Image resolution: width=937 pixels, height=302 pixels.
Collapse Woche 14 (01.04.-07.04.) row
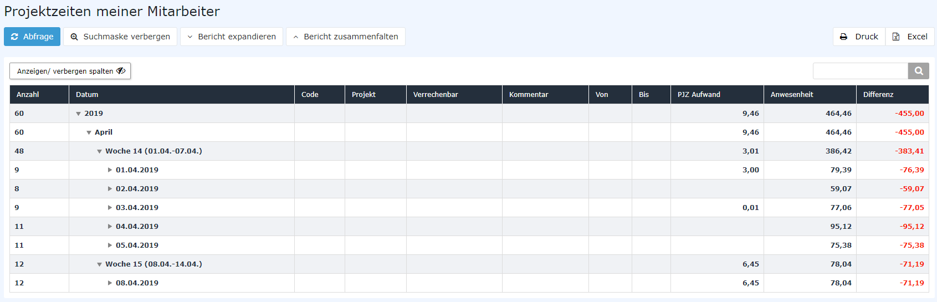tap(100, 151)
